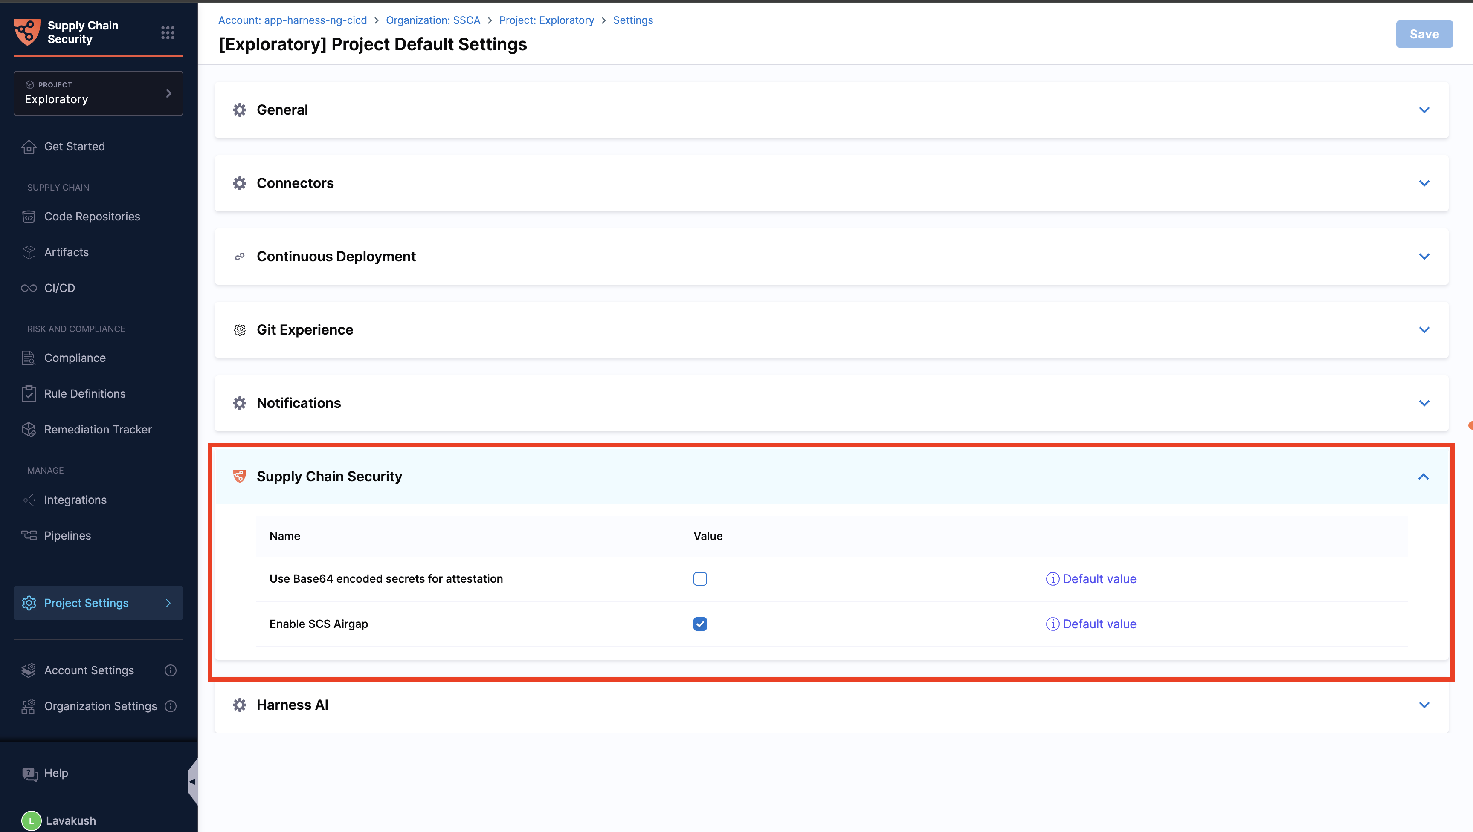This screenshot has height=832, width=1473.
Task: Click the Save button
Action: (1424, 34)
